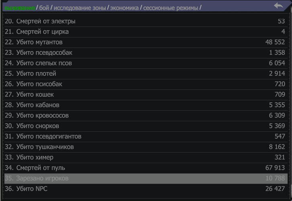Click the Смертей от электры entry
292x201 pixels.
pyautogui.click(x=146, y=21)
